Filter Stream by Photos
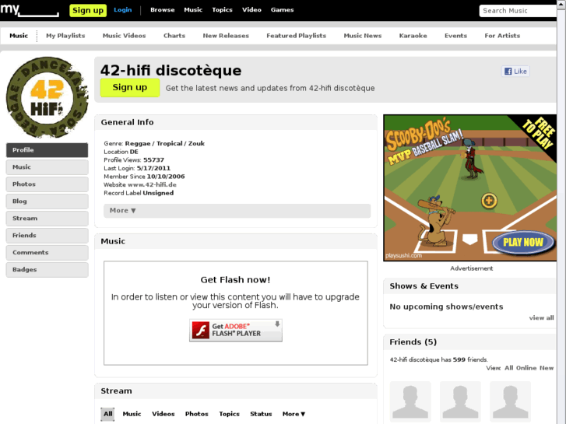 197,414
